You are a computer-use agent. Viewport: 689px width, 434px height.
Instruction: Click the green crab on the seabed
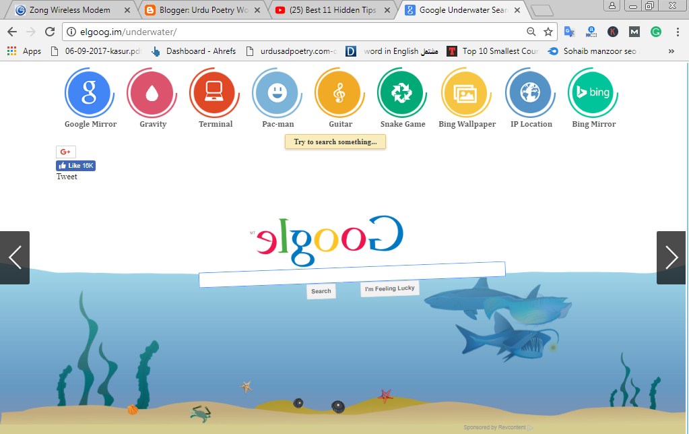click(x=201, y=414)
